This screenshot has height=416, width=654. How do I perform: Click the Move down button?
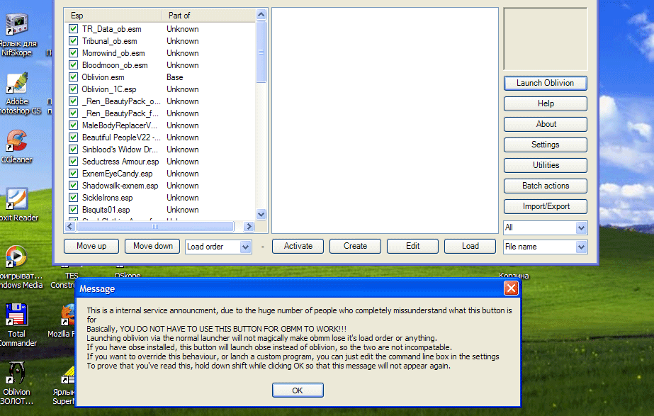tap(152, 246)
